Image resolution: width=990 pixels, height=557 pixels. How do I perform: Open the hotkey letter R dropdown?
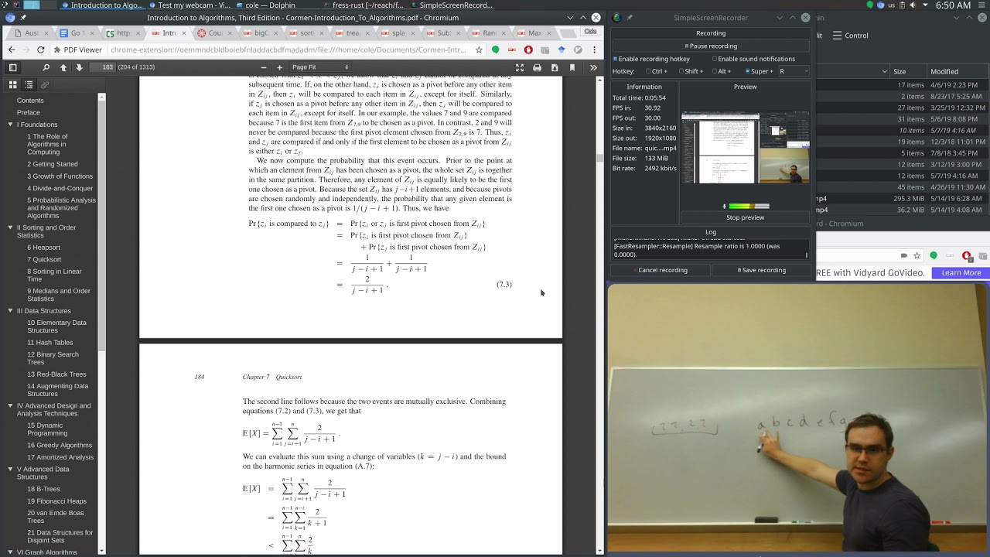794,71
